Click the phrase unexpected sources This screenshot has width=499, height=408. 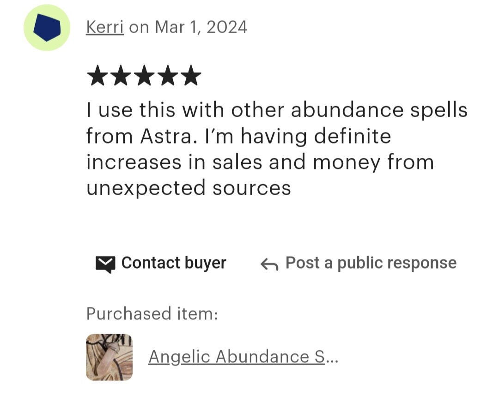click(189, 188)
